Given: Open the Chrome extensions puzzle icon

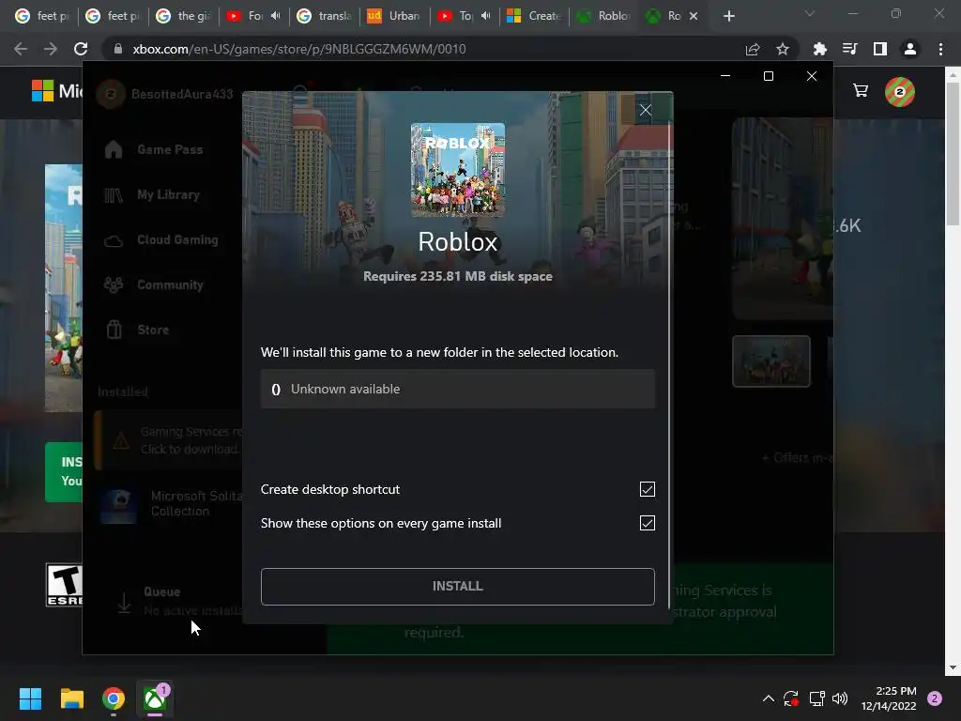Looking at the screenshot, I should coord(819,49).
